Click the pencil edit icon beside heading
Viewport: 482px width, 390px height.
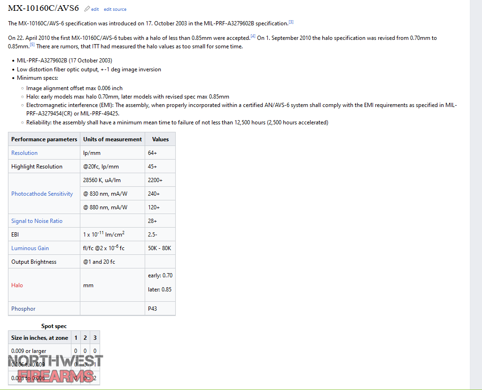click(87, 8)
